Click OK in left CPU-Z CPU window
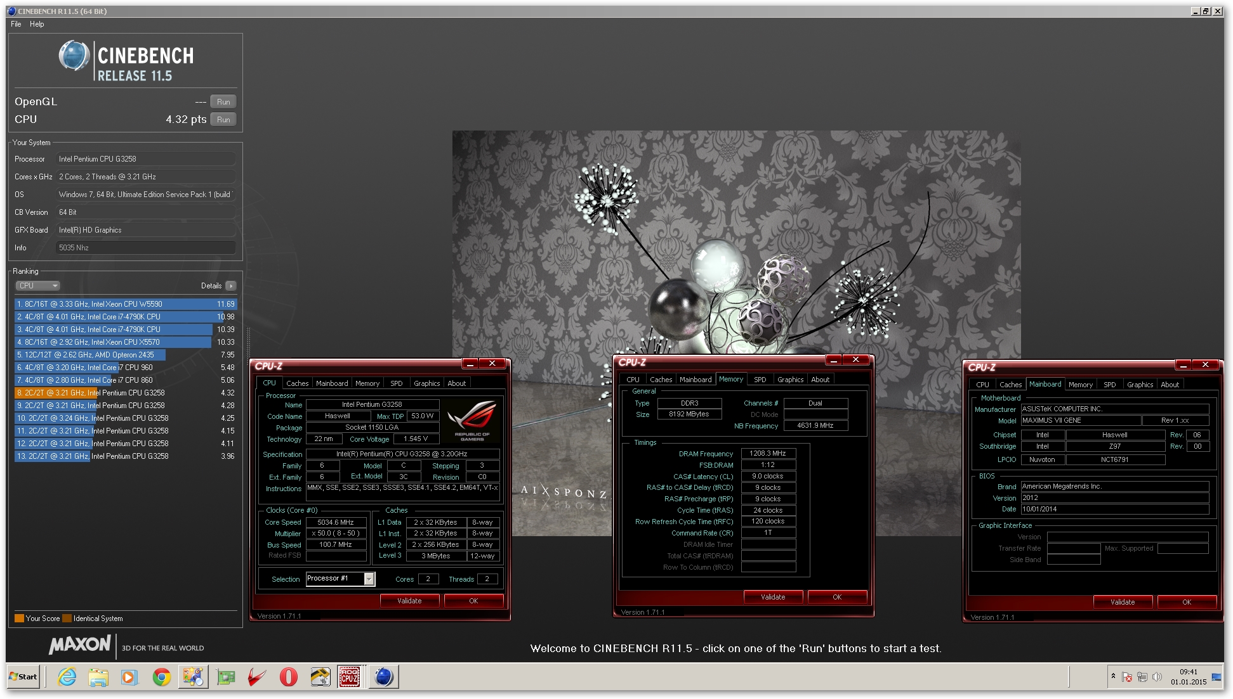Viewport: 1233px width, 699px height. tap(473, 601)
